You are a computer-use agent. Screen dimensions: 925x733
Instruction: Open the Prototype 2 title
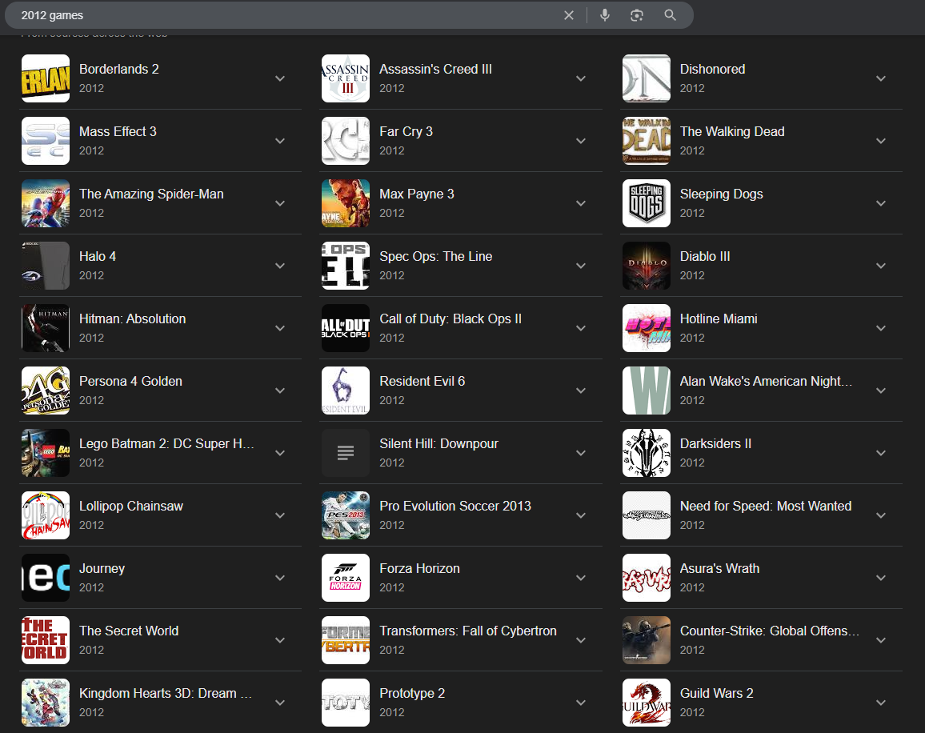(x=412, y=694)
